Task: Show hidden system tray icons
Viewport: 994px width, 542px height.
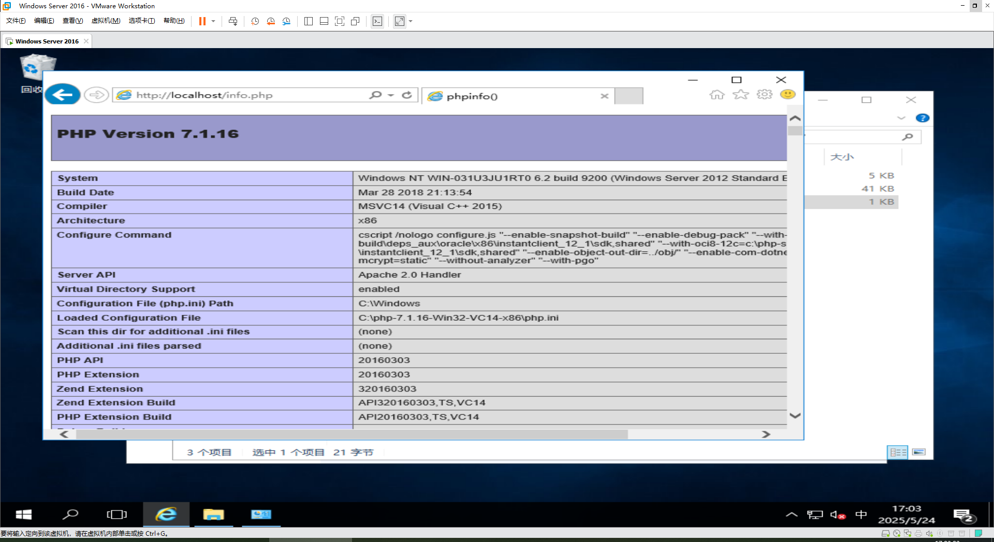Action: (x=792, y=515)
